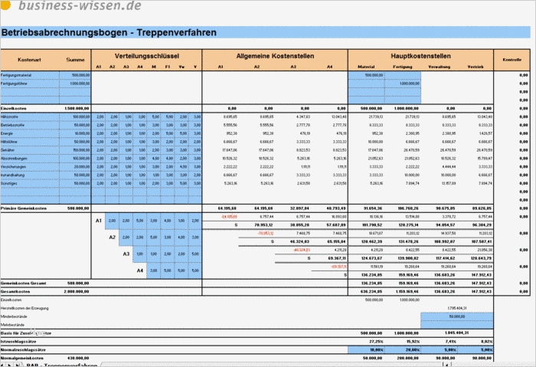Screen dimensions: 536x367
Task: Open the BAB - Treppenverfahren sheet tab
Action: coord(61,365)
